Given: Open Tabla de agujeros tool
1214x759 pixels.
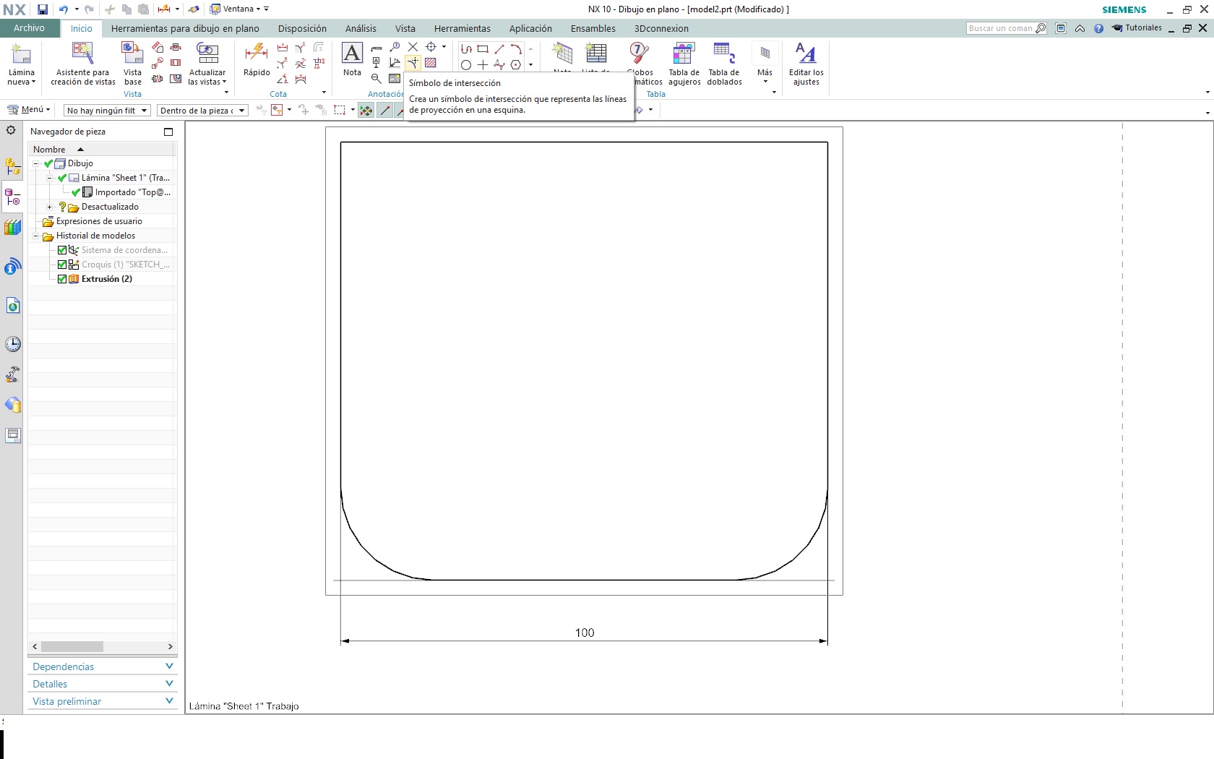Looking at the screenshot, I should tap(684, 64).
